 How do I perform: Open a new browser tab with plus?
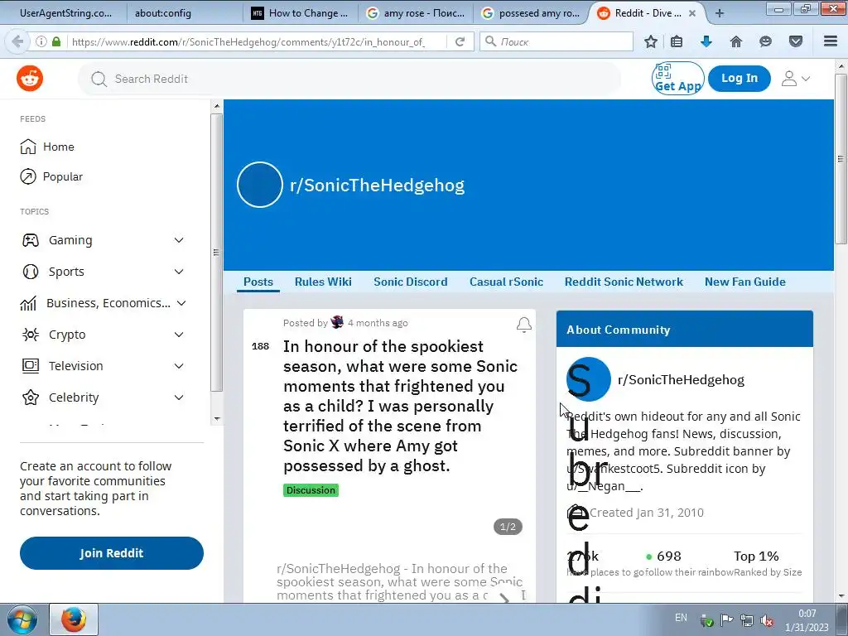coord(720,13)
